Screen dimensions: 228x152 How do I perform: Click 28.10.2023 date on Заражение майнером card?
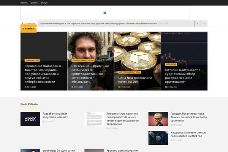[30, 87]
